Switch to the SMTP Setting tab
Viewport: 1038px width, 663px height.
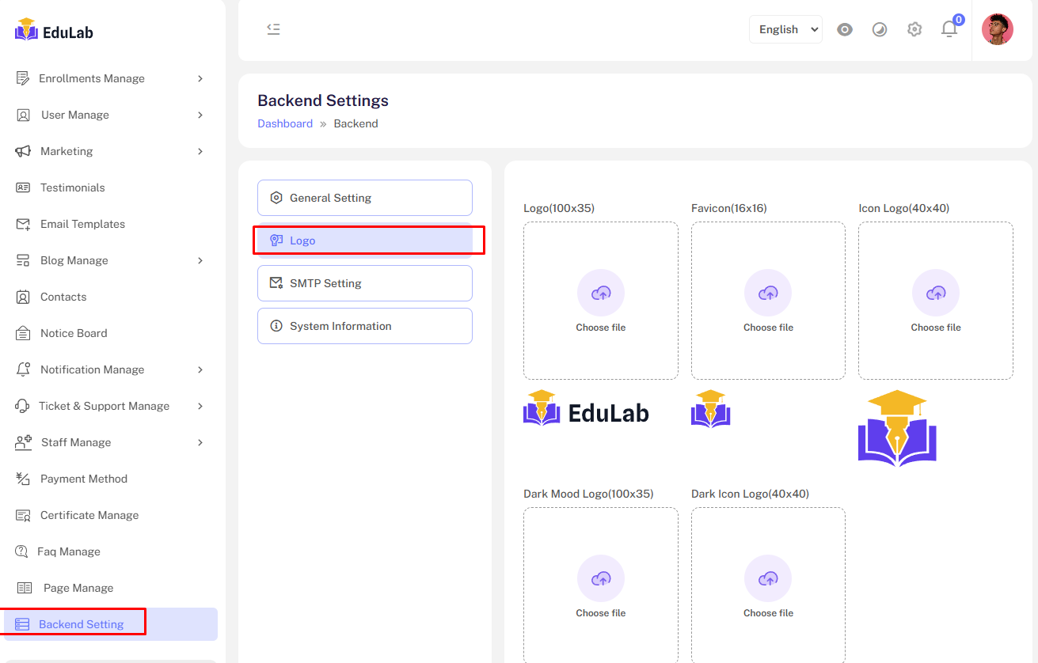pyautogui.click(x=364, y=283)
